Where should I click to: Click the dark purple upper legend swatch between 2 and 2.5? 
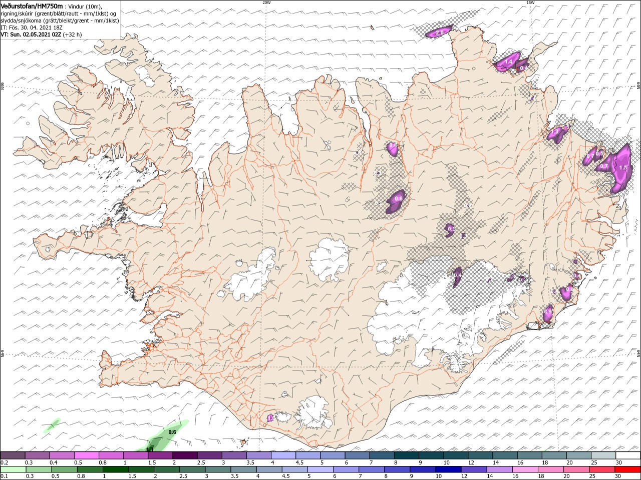(185, 455)
